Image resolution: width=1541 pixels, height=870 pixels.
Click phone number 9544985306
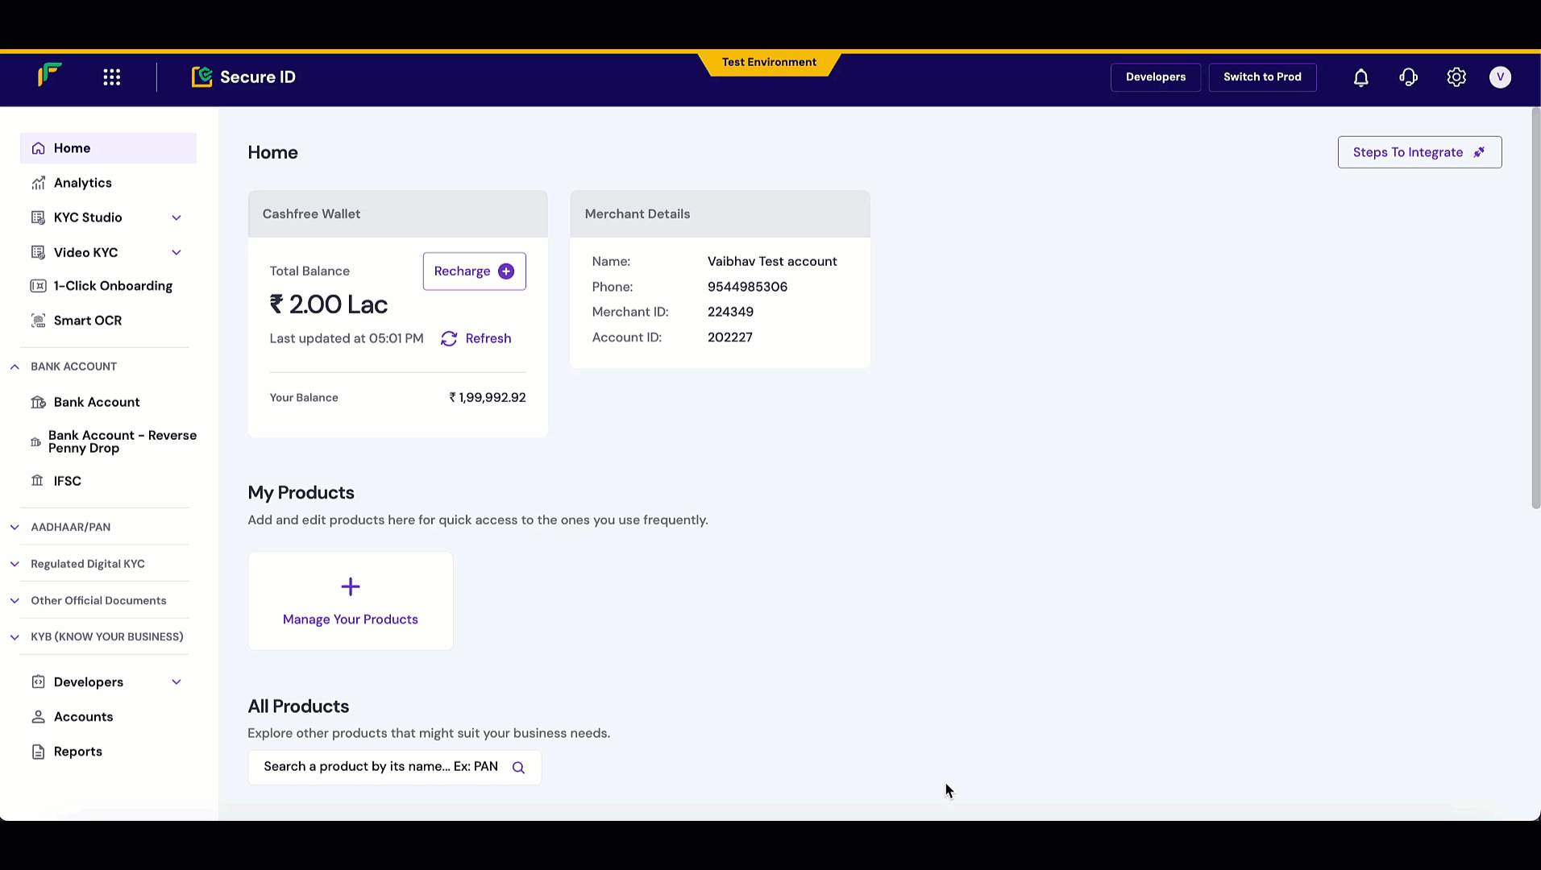click(747, 287)
